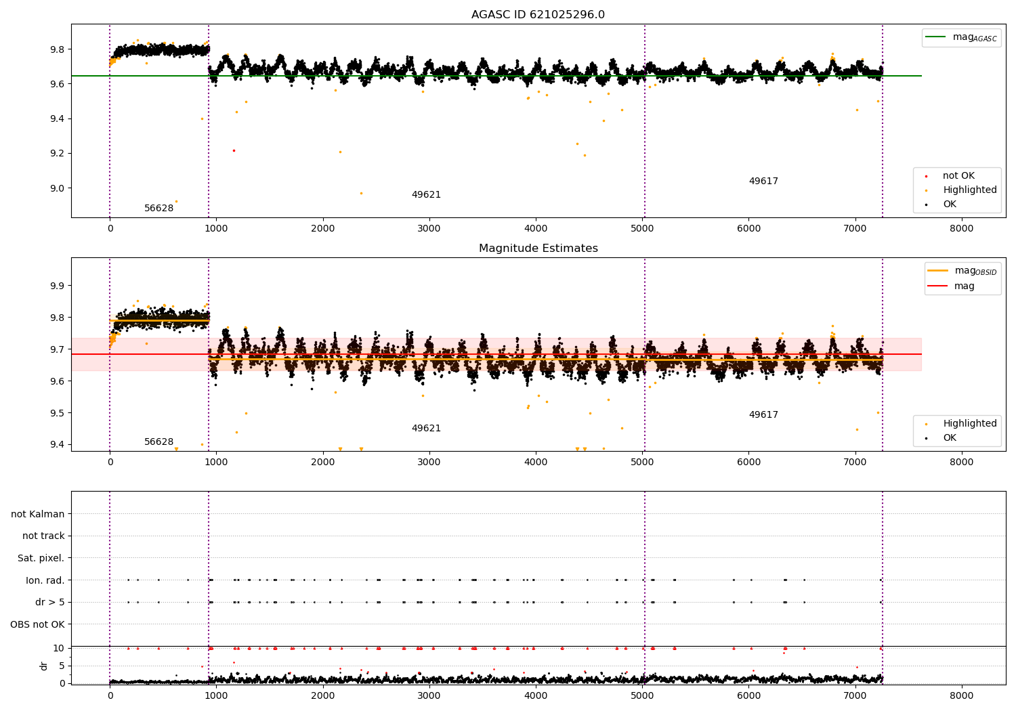Click the 'not OK' legend entry in top plot
The width and height of the screenshot is (1016, 711).
coord(958,176)
